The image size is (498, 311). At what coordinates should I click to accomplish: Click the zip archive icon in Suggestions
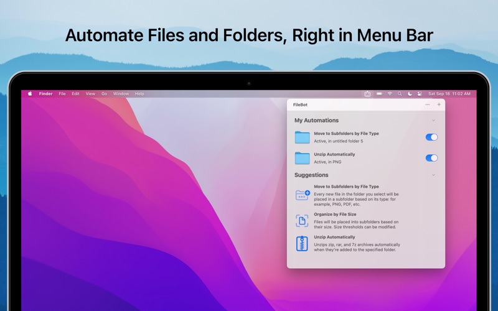[302, 243]
